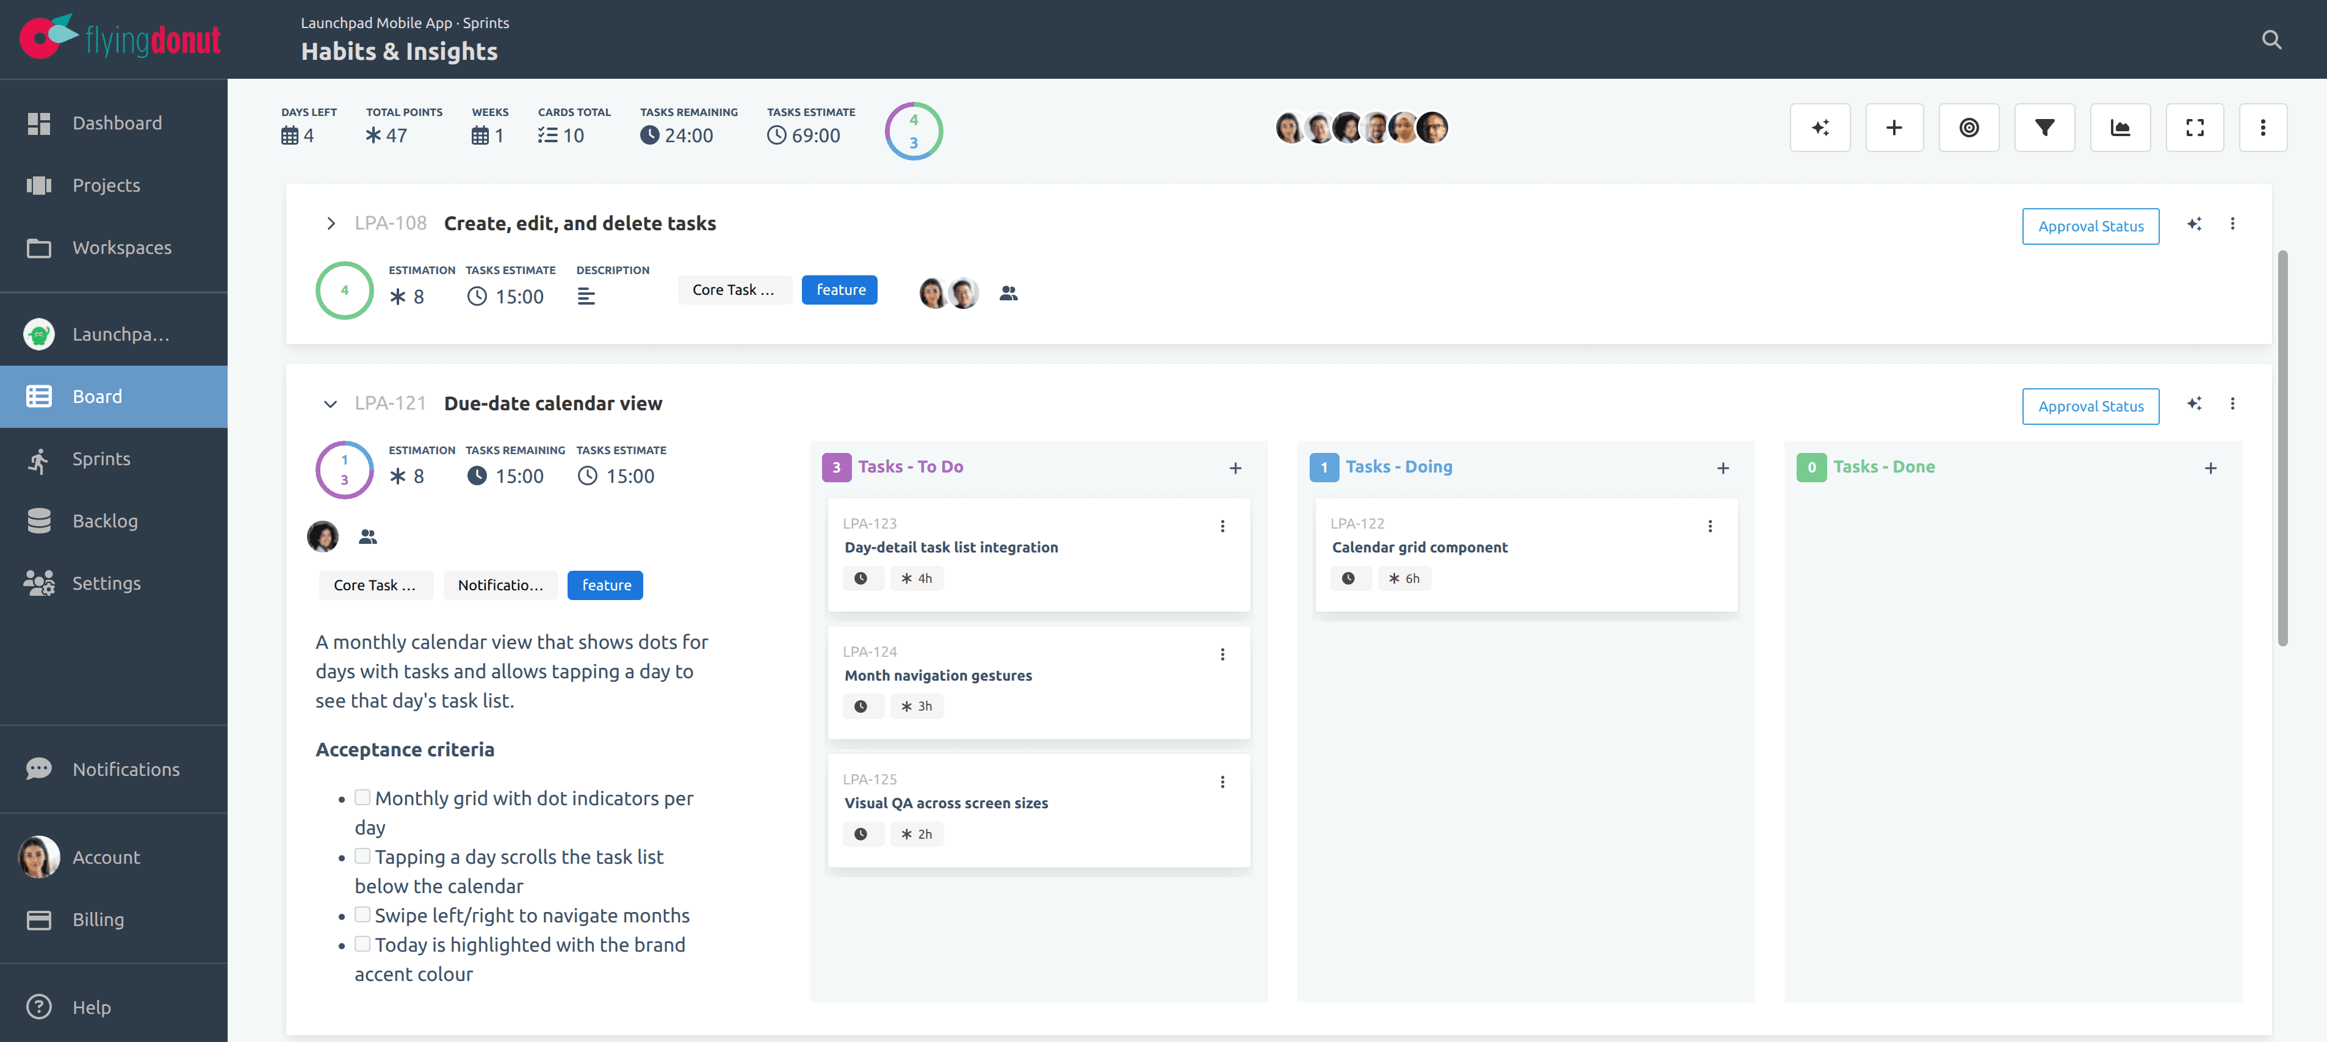Image resolution: width=2327 pixels, height=1042 pixels.
Task: Add a task to the Tasks - Doing column
Action: click(x=1722, y=467)
